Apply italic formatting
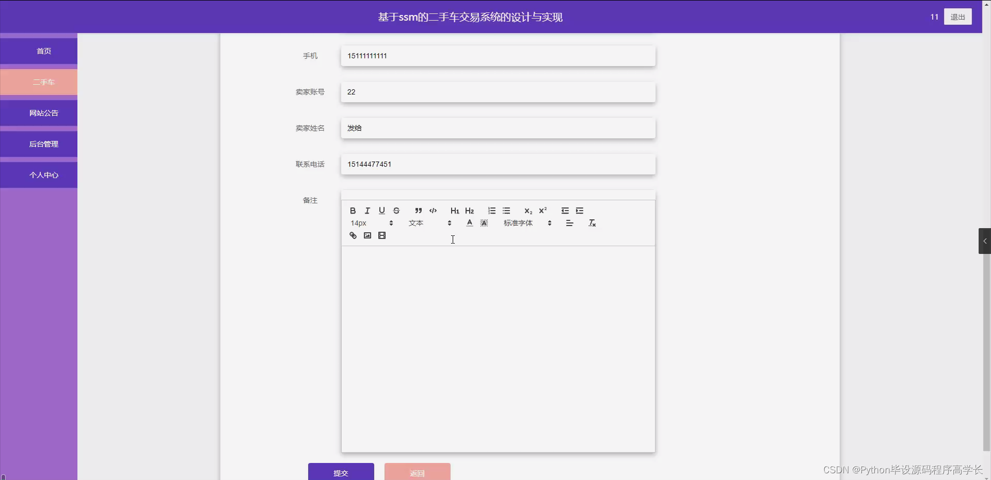This screenshot has height=480, width=991. (x=366, y=211)
